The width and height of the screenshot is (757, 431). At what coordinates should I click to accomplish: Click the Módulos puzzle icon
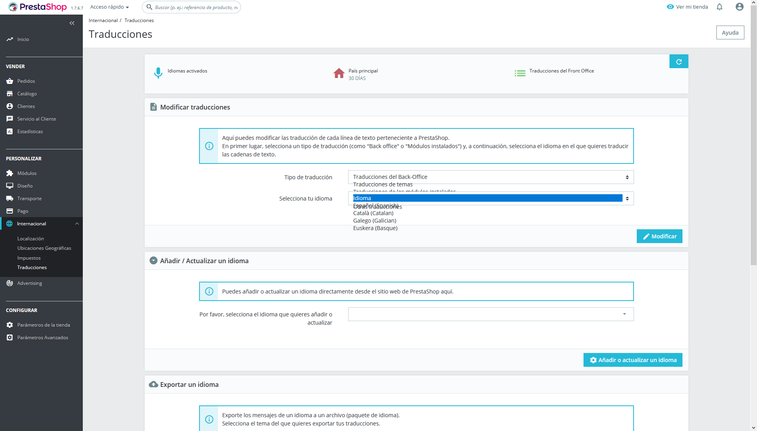[10, 173]
